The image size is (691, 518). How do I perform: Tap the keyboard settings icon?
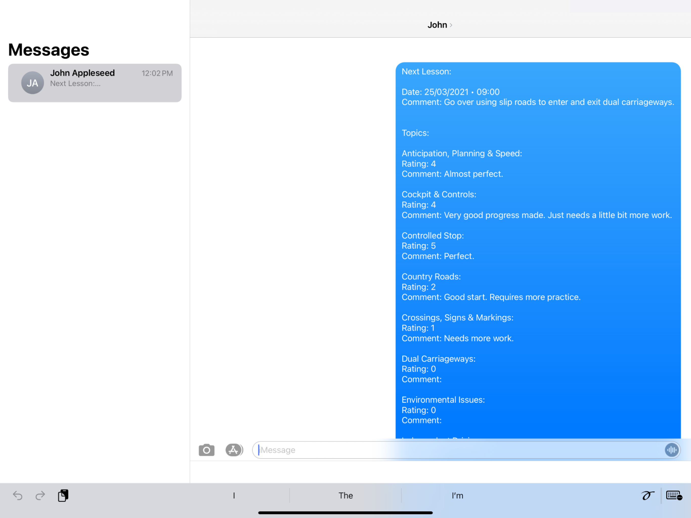click(x=674, y=495)
